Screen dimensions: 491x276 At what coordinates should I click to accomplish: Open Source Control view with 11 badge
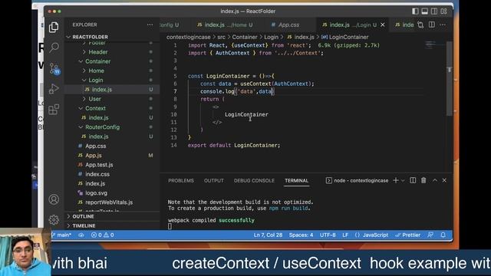(x=54, y=68)
